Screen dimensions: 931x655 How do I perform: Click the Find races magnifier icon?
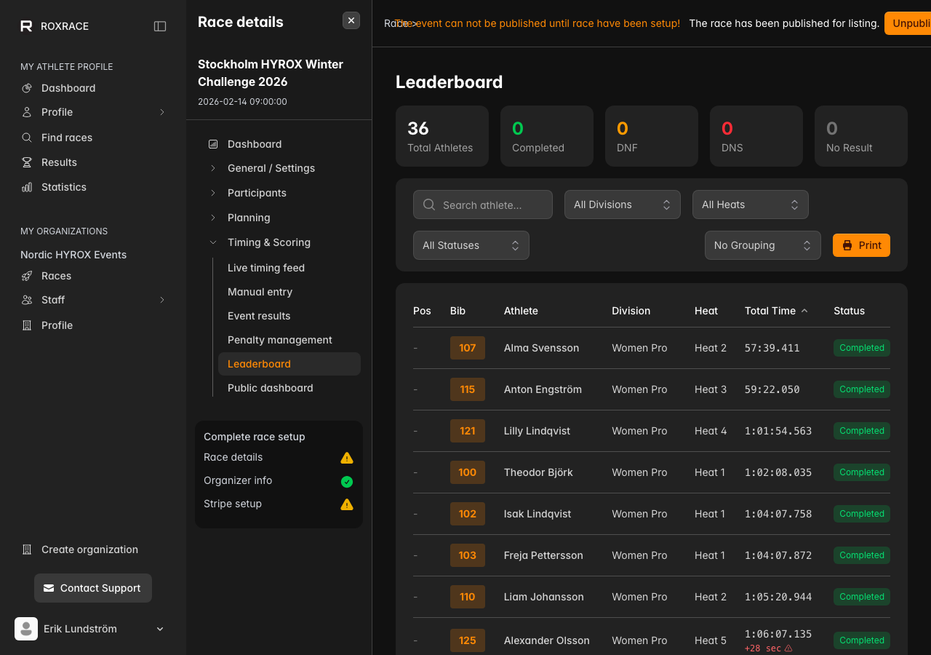(27, 138)
